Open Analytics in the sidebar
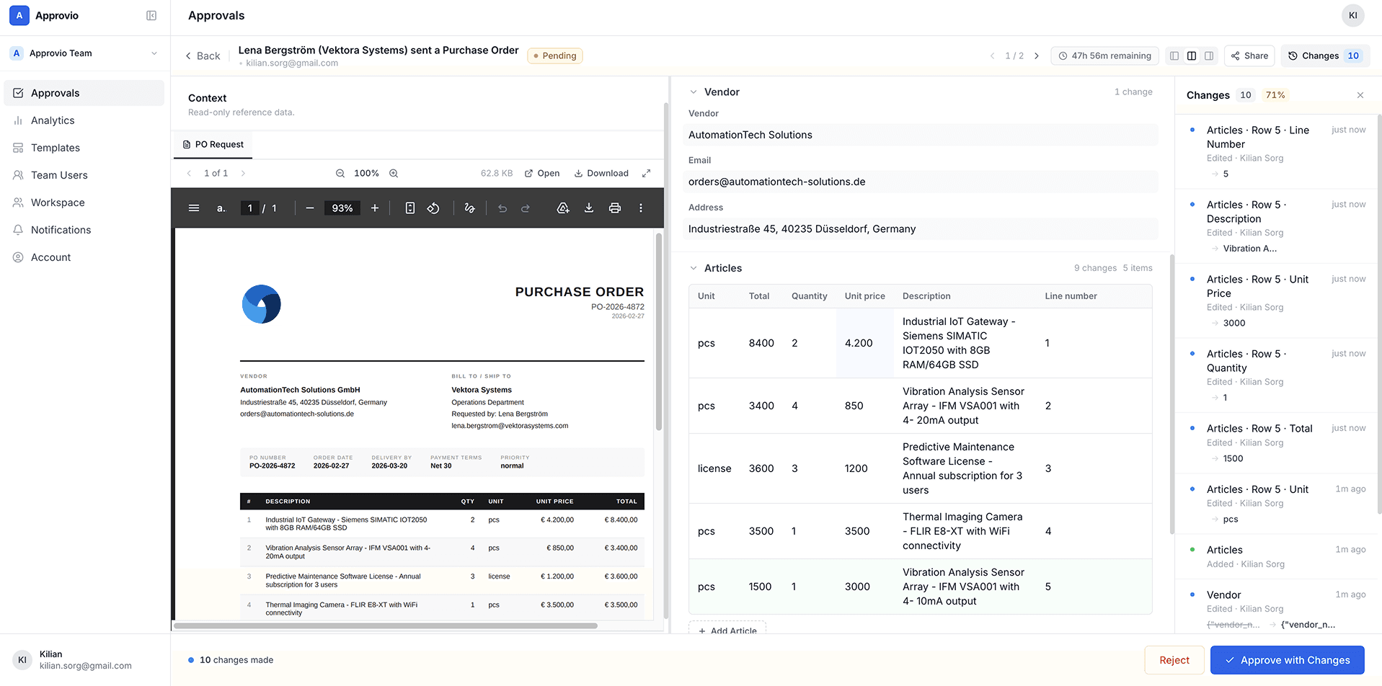Screen dimensions: 1382x686 pyautogui.click(x=53, y=120)
